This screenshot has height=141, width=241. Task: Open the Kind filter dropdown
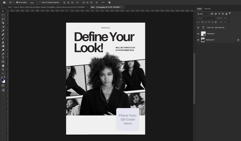tap(203, 14)
